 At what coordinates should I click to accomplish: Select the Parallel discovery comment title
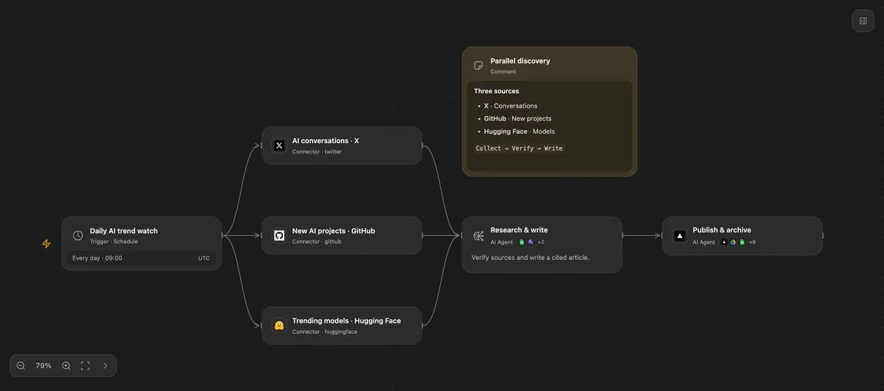coord(520,61)
